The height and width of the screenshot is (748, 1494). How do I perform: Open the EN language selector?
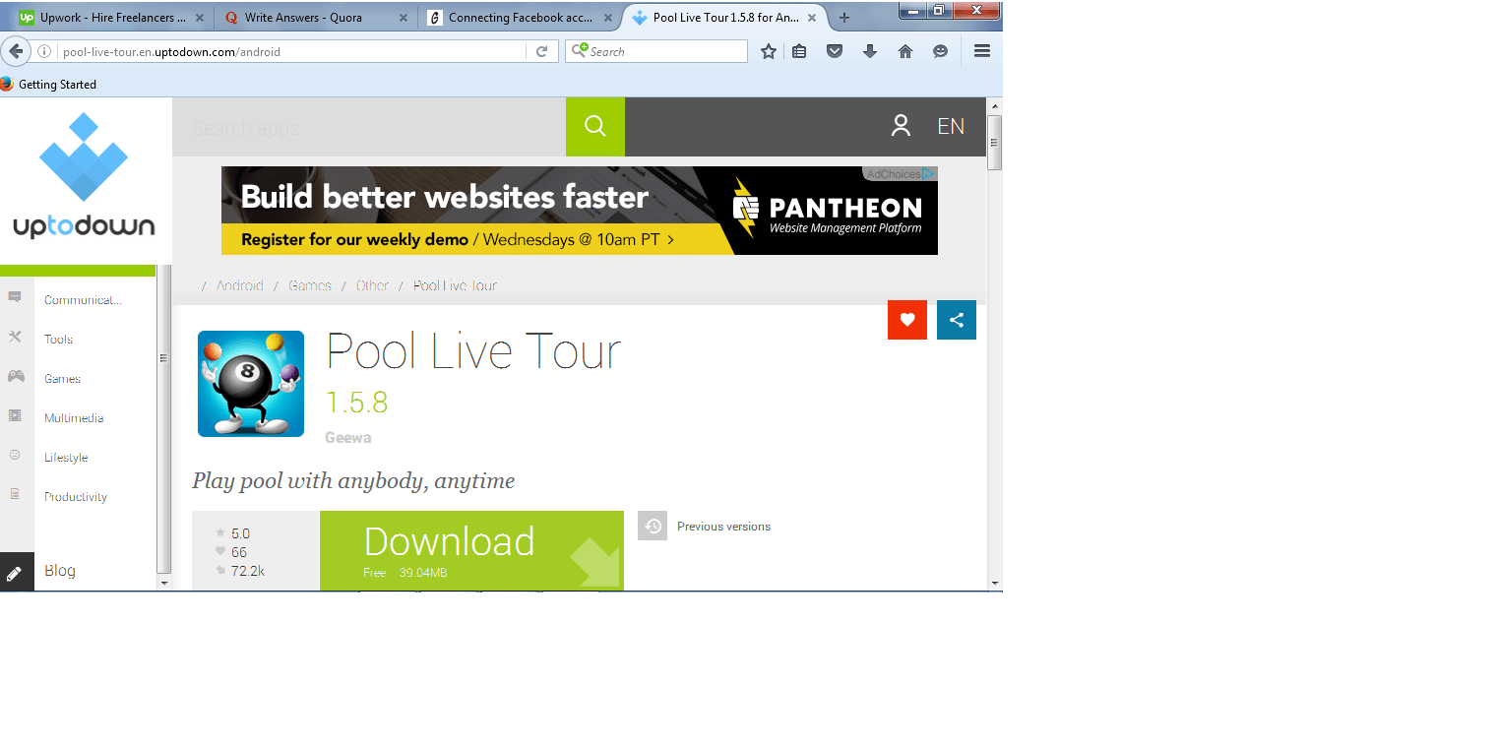pyautogui.click(x=951, y=126)
